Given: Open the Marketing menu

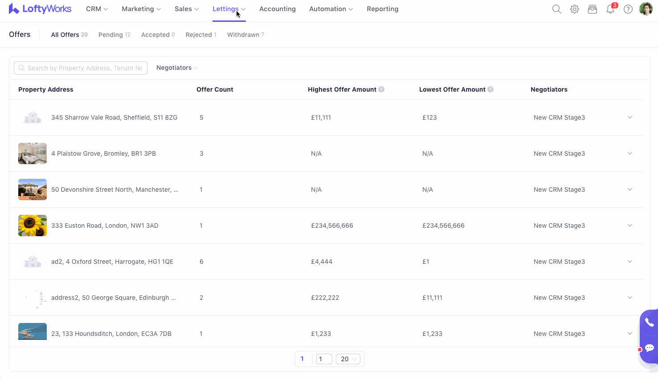Looking at the screenshot, I should 141,9.
